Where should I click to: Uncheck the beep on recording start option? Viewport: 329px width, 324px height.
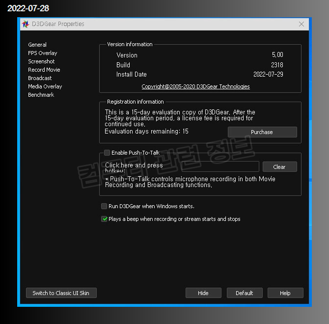tap(104, 219)
